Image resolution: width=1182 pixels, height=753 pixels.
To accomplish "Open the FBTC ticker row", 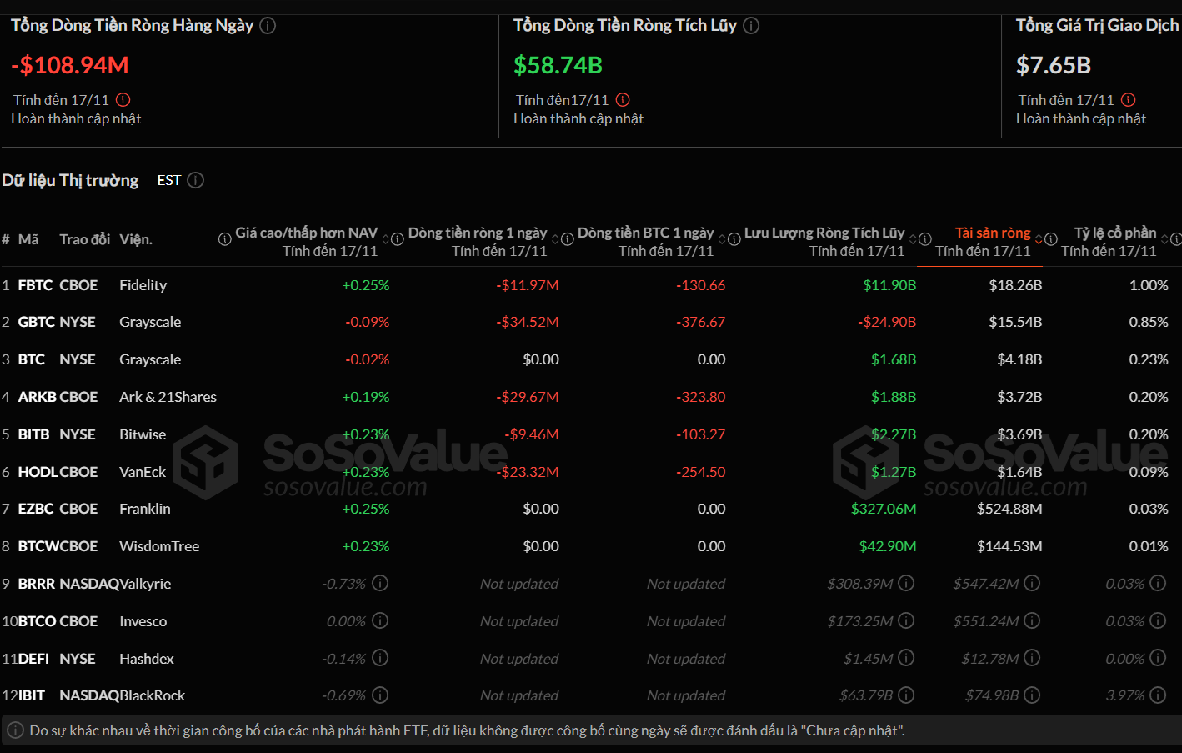I will tap(35, 285).
